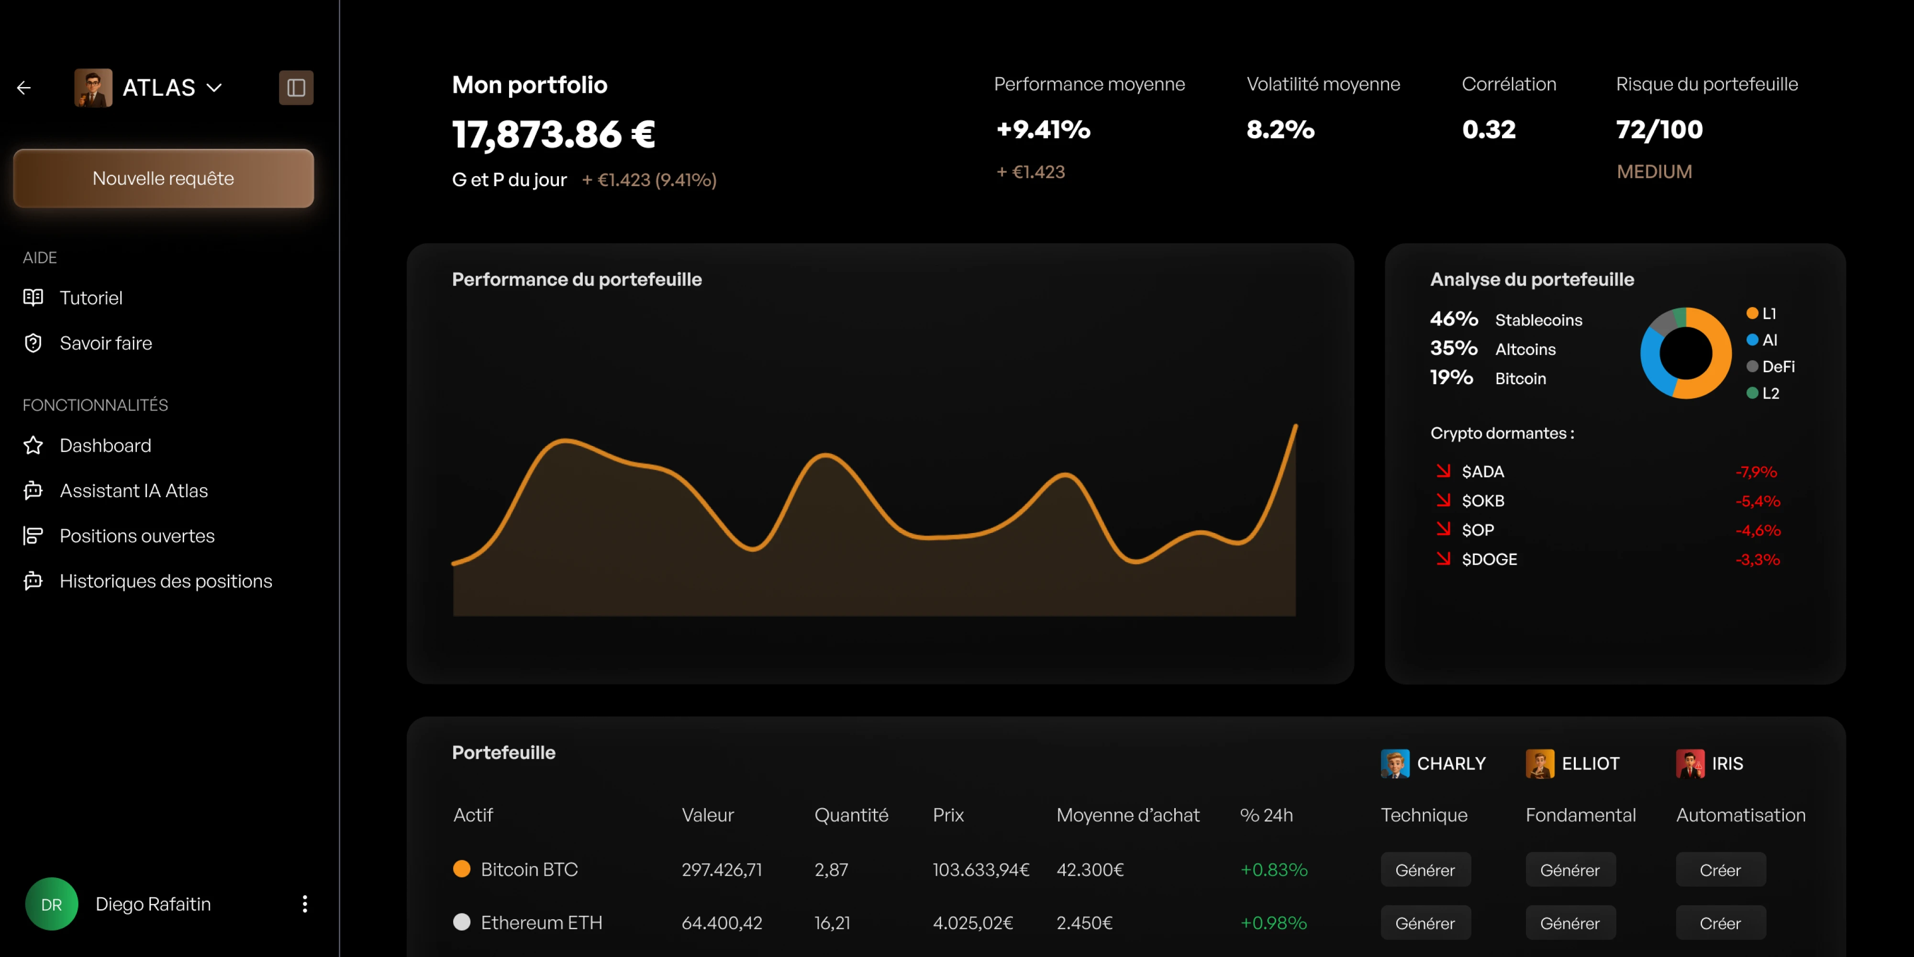The width and height of the screenshot is (1914, 957).
Task: Click the 19% Bitcoin entry
Action: click(1488, 378)
